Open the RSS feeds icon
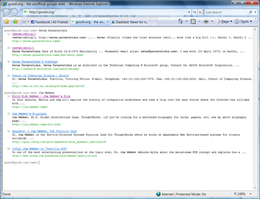 click(193, 21)
